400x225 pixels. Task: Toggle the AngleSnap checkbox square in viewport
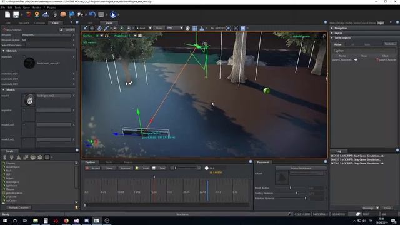(140, 36)
